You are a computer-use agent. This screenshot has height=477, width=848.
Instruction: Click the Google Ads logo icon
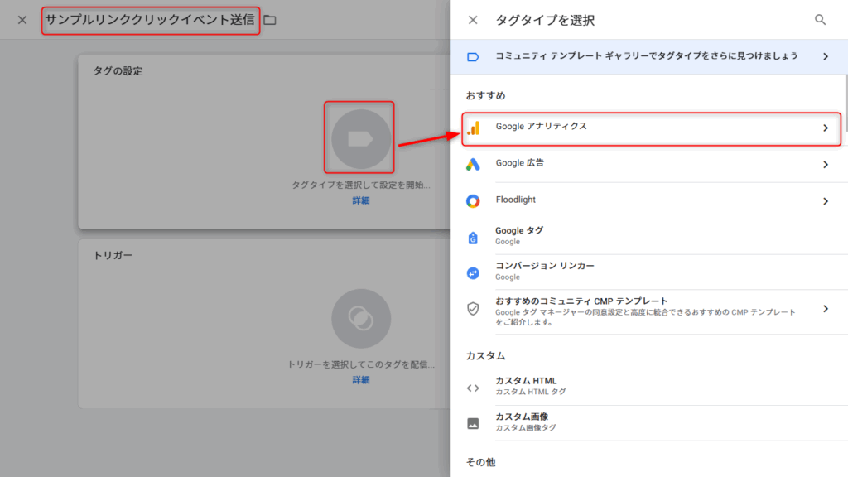473,165
